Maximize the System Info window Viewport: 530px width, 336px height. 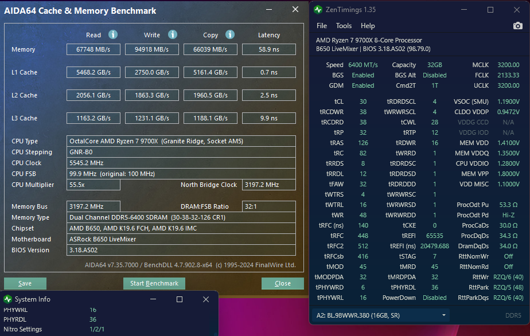click(x=180, y=299)
